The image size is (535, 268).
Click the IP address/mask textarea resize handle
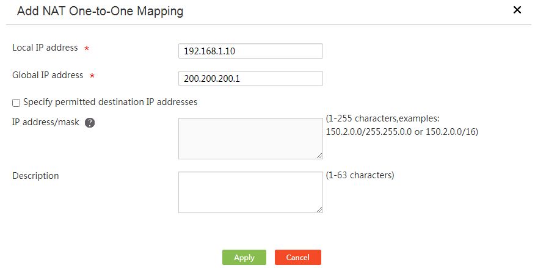pos(319,156)
